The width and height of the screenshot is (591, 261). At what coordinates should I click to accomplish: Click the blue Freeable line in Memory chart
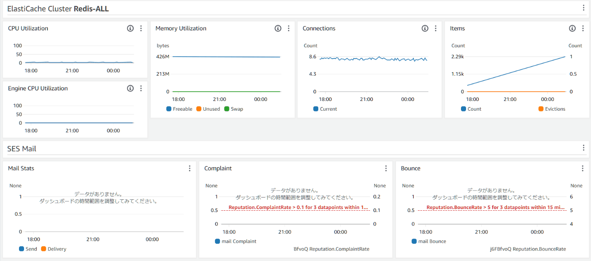point(226,57)
